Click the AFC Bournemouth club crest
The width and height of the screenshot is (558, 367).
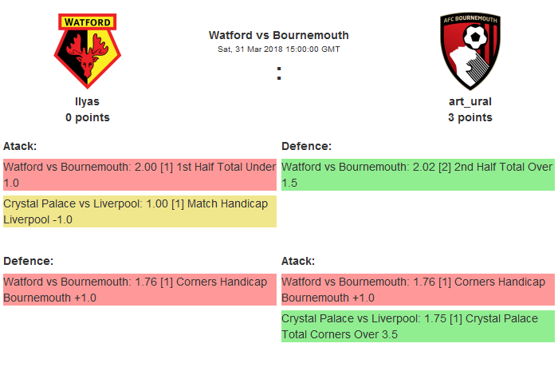coord(470,50)
